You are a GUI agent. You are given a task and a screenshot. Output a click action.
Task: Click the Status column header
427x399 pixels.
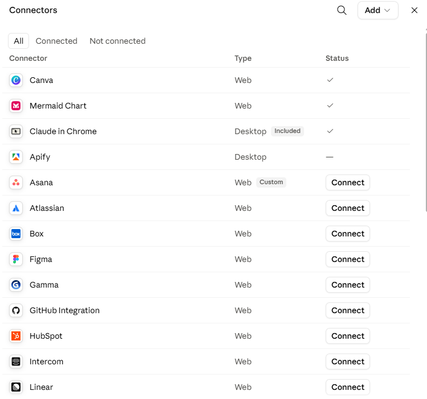(337, 58)
